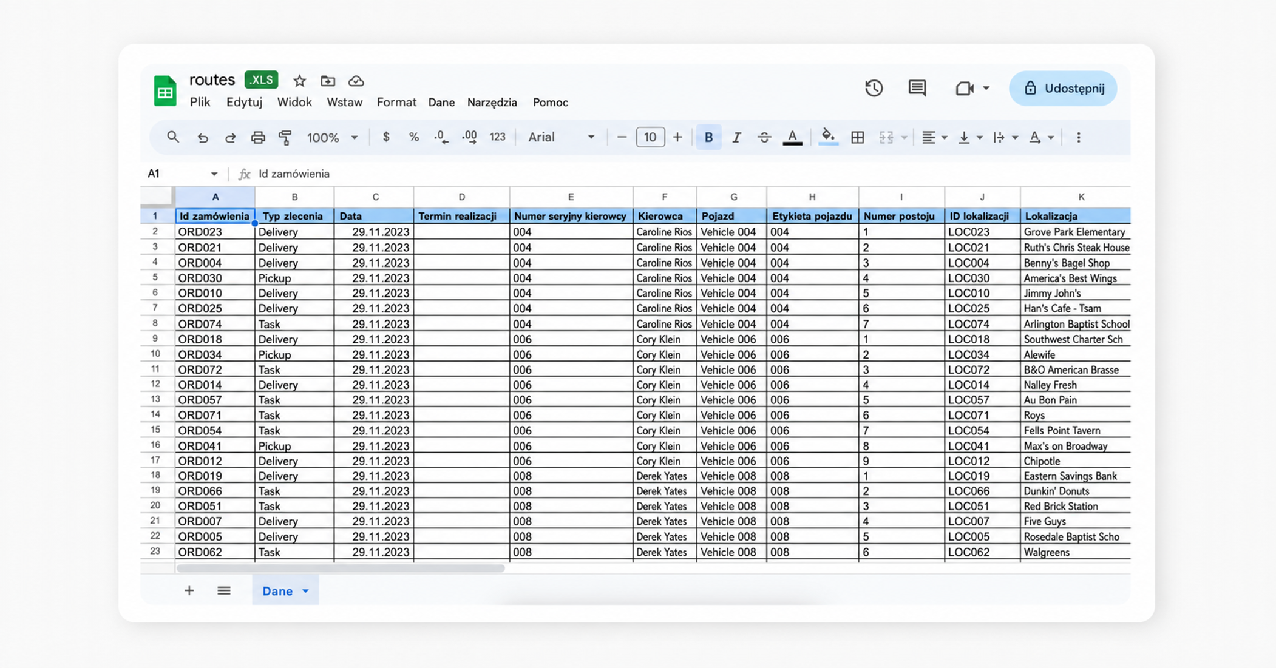Redo the last action

(230, 138)
